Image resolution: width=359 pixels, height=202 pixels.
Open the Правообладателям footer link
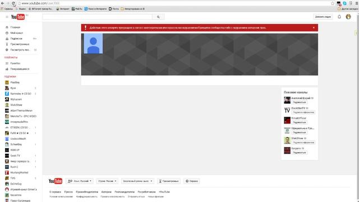pos(87,192)
